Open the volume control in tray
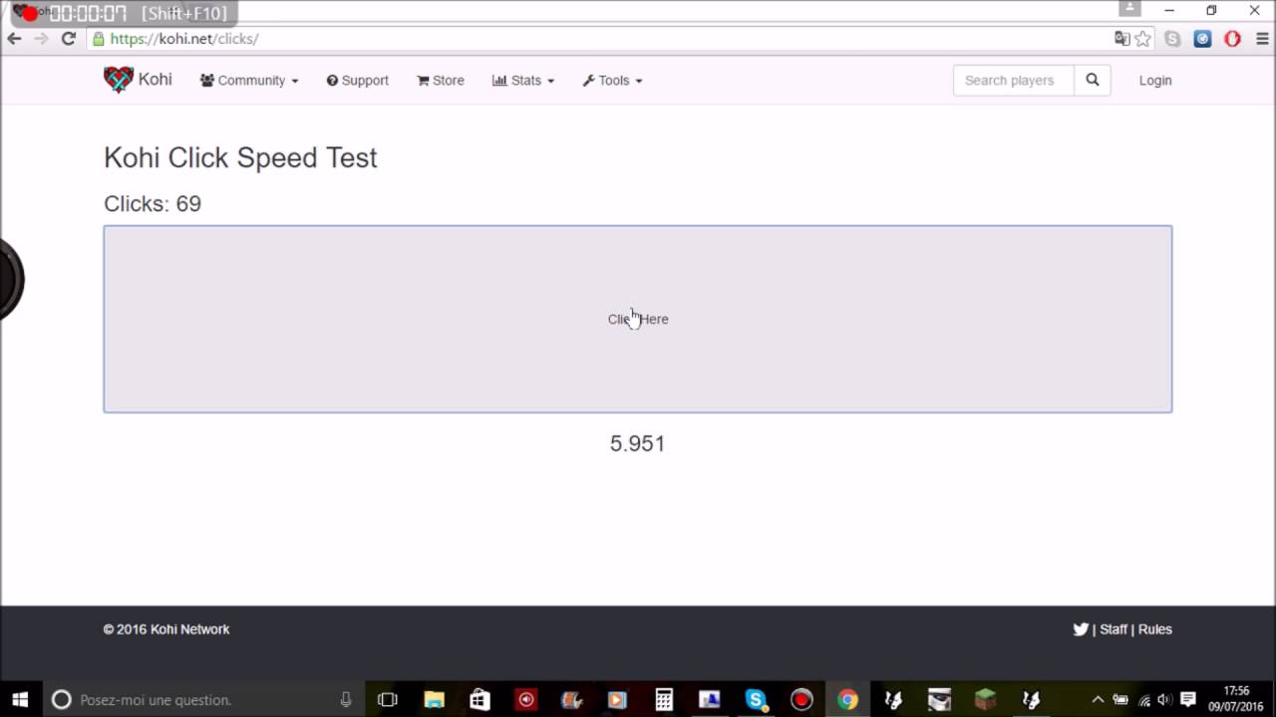The image size is (1276, 717). (1164, 700)
